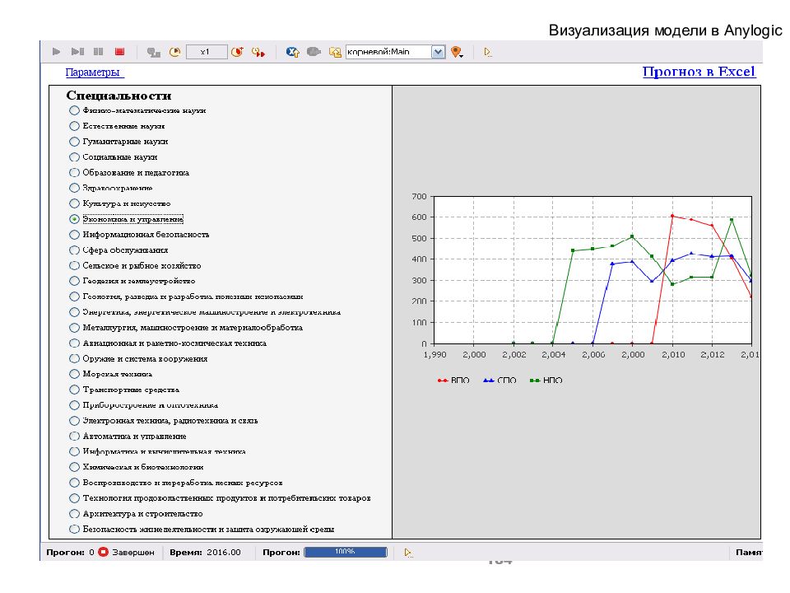Select Информационная безопасность radio button
This screenshot has width=790, height=593.
[x=74, y=235]
